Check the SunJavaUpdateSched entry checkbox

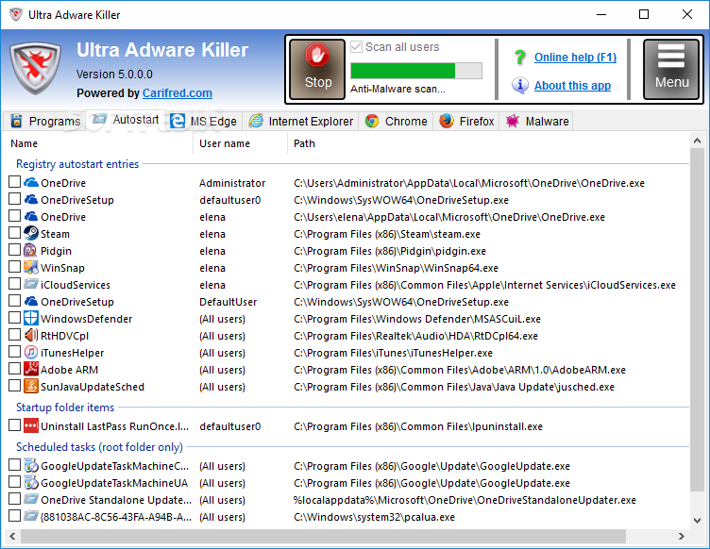[x=14, y=385]
